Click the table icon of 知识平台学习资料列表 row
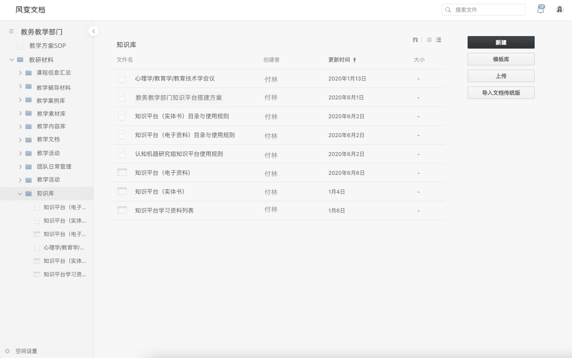This screenshot has width=572, height=358. click(122, 210)
